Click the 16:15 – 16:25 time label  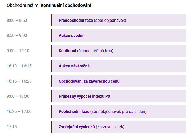pyautogui.click(x=19, y=81)
